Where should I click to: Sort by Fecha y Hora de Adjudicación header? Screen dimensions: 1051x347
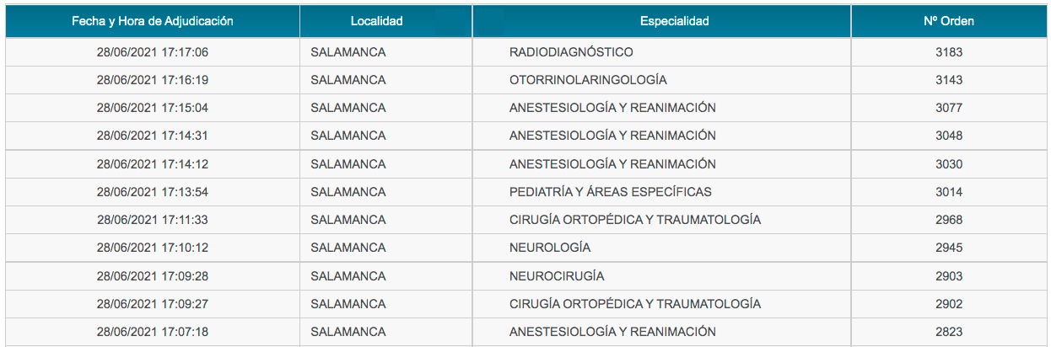pyautogui.click(x=153, y=21)
